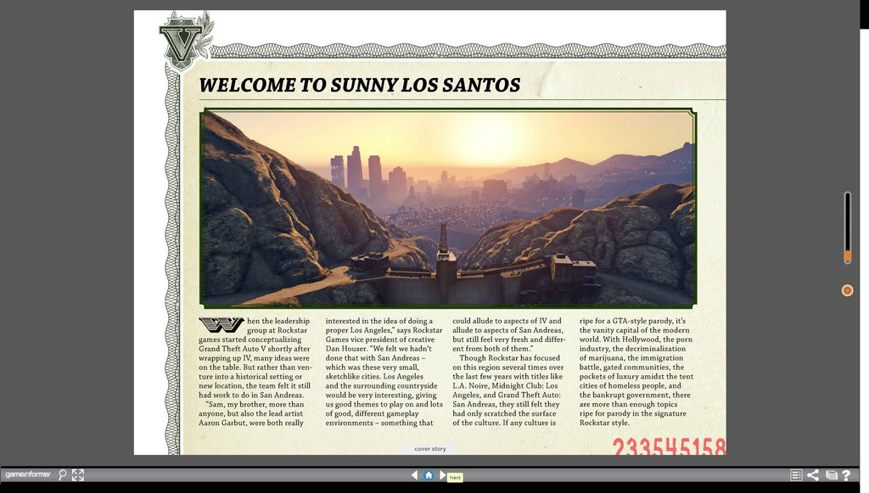869x493 pixels.
Task: Open the magnifier search tool
Action: 62,475
